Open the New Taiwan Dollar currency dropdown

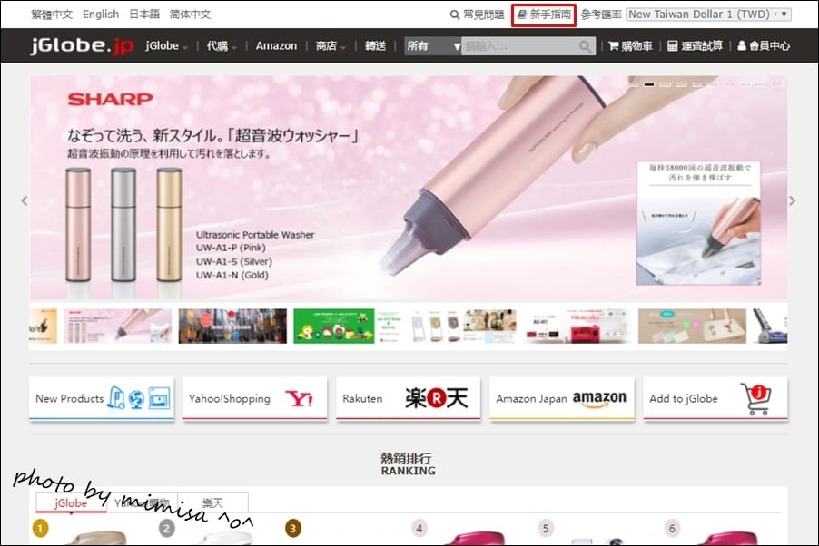click(708, 14)
